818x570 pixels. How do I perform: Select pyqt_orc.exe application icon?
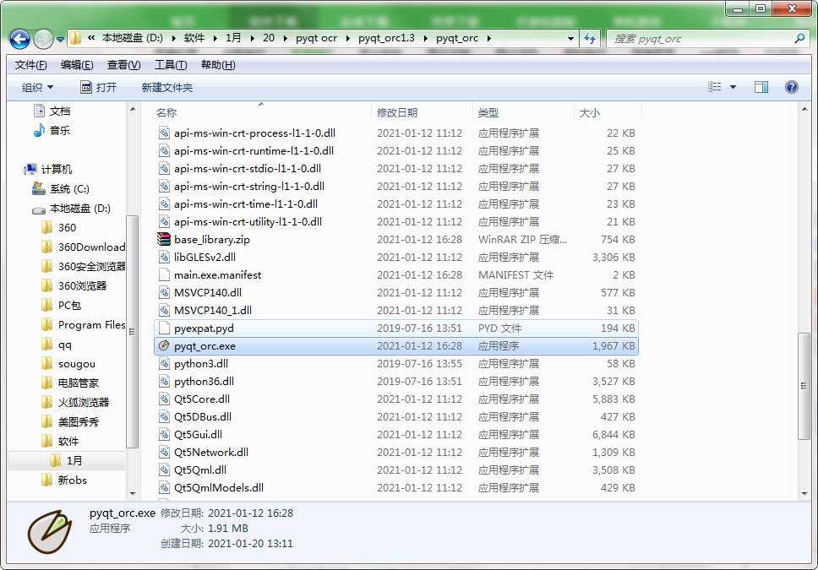tap(164, 345)
